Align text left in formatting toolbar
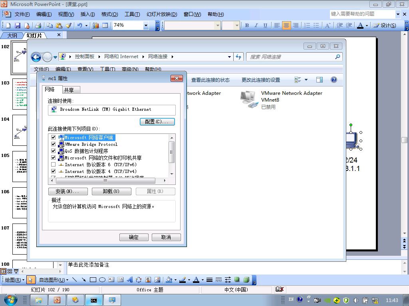 277,25
